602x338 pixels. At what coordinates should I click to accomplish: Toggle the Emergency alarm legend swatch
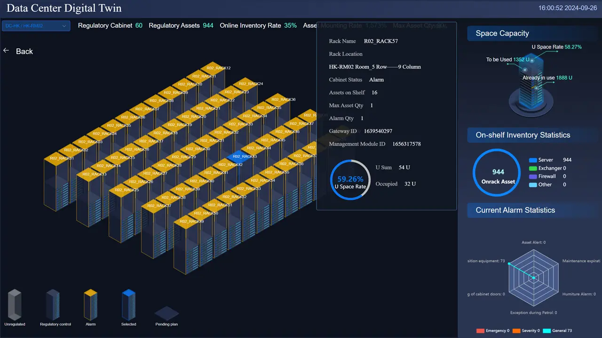coord(480,331)
